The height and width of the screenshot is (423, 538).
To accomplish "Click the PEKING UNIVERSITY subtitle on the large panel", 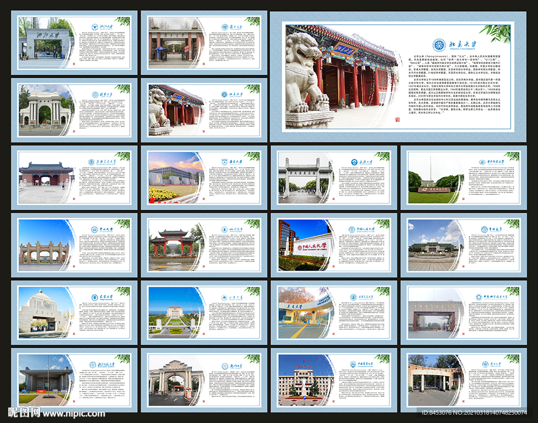I will click(x=462, y=49).
